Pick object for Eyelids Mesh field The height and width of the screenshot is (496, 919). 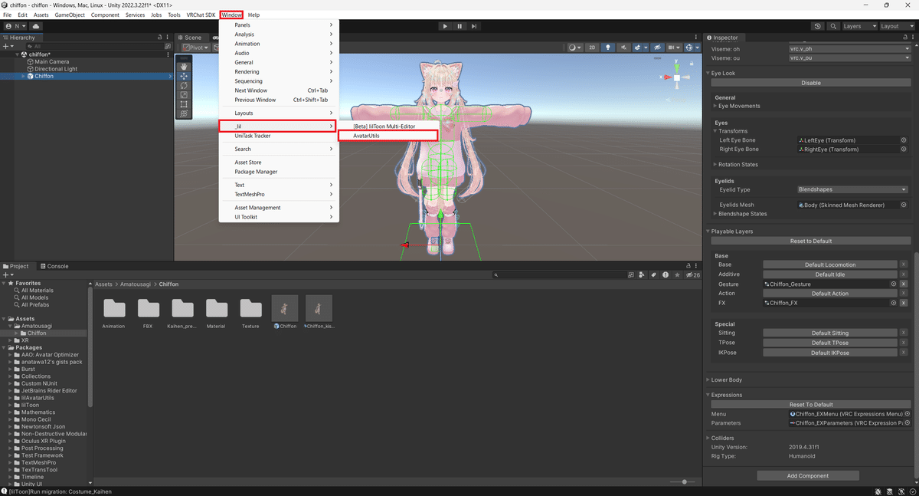click(x=904, y=205)
